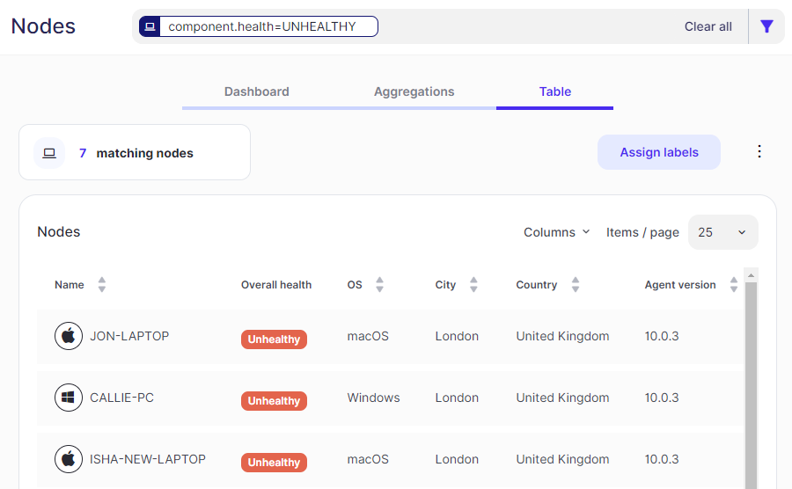The width and height of the screenshot is (792, 489).
Task: Open the items per page dropdown
Action: pos(722,232)
